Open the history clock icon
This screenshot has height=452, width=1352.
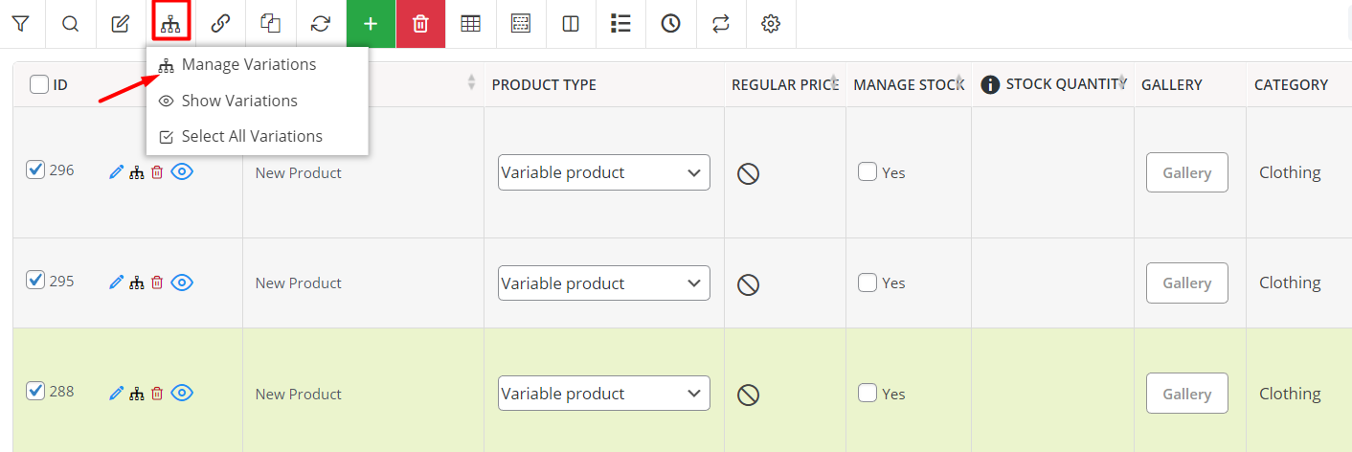click(x=670, y=24)
